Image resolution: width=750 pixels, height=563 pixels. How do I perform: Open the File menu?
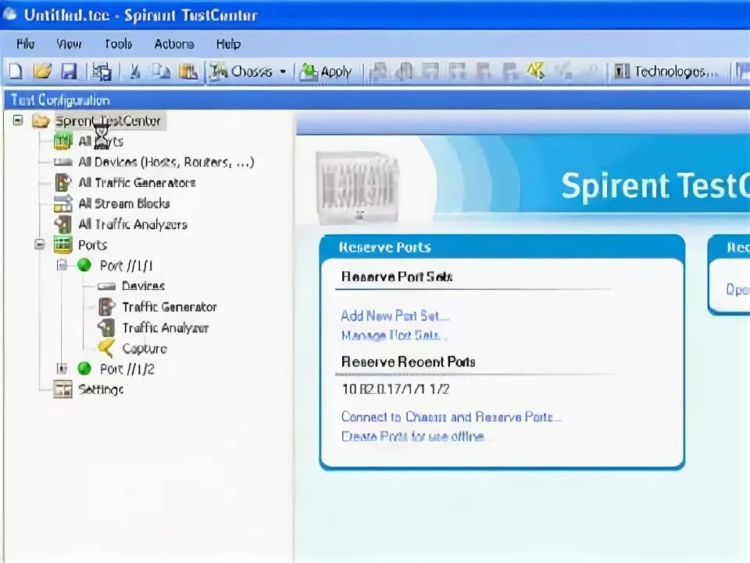(x=25, y=44)
